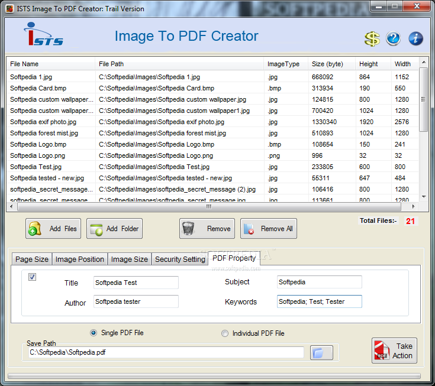Click the Remove All button
This screenshot has height=386, width=435.
pyautogui.click(x=269, y=229)
